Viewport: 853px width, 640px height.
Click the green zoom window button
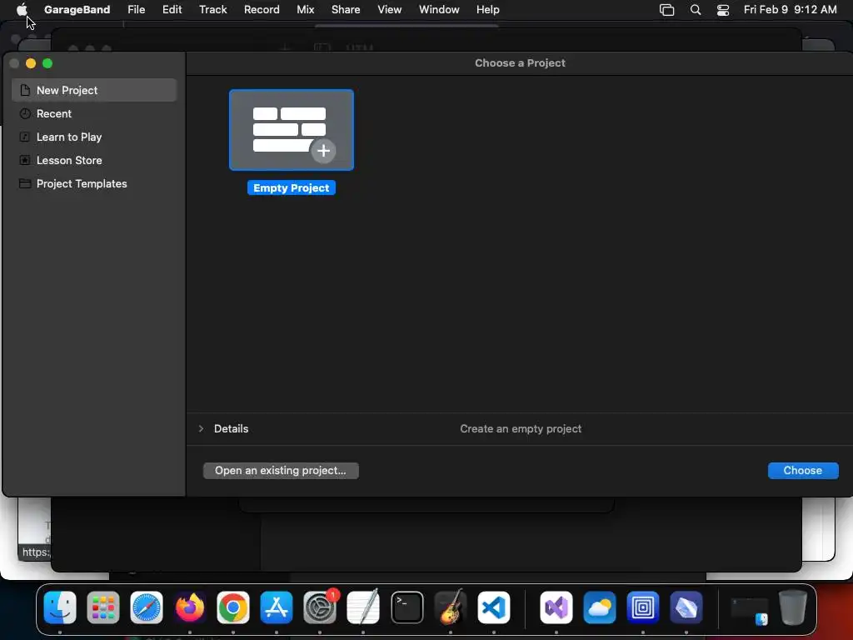(x=47, y=63)
